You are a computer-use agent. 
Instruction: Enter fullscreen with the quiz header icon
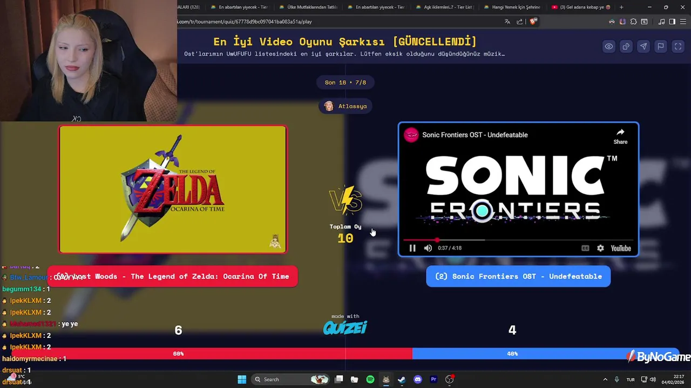click(x=678, y=46)
